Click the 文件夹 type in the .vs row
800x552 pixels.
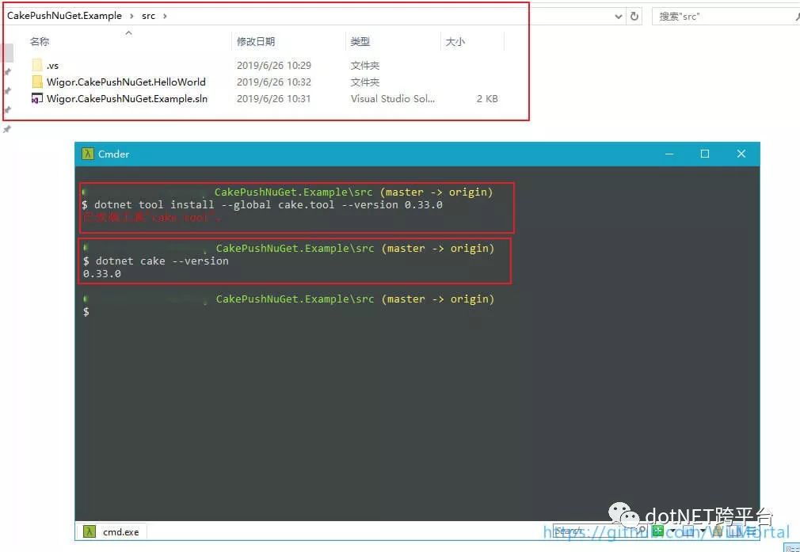[365, 65]
